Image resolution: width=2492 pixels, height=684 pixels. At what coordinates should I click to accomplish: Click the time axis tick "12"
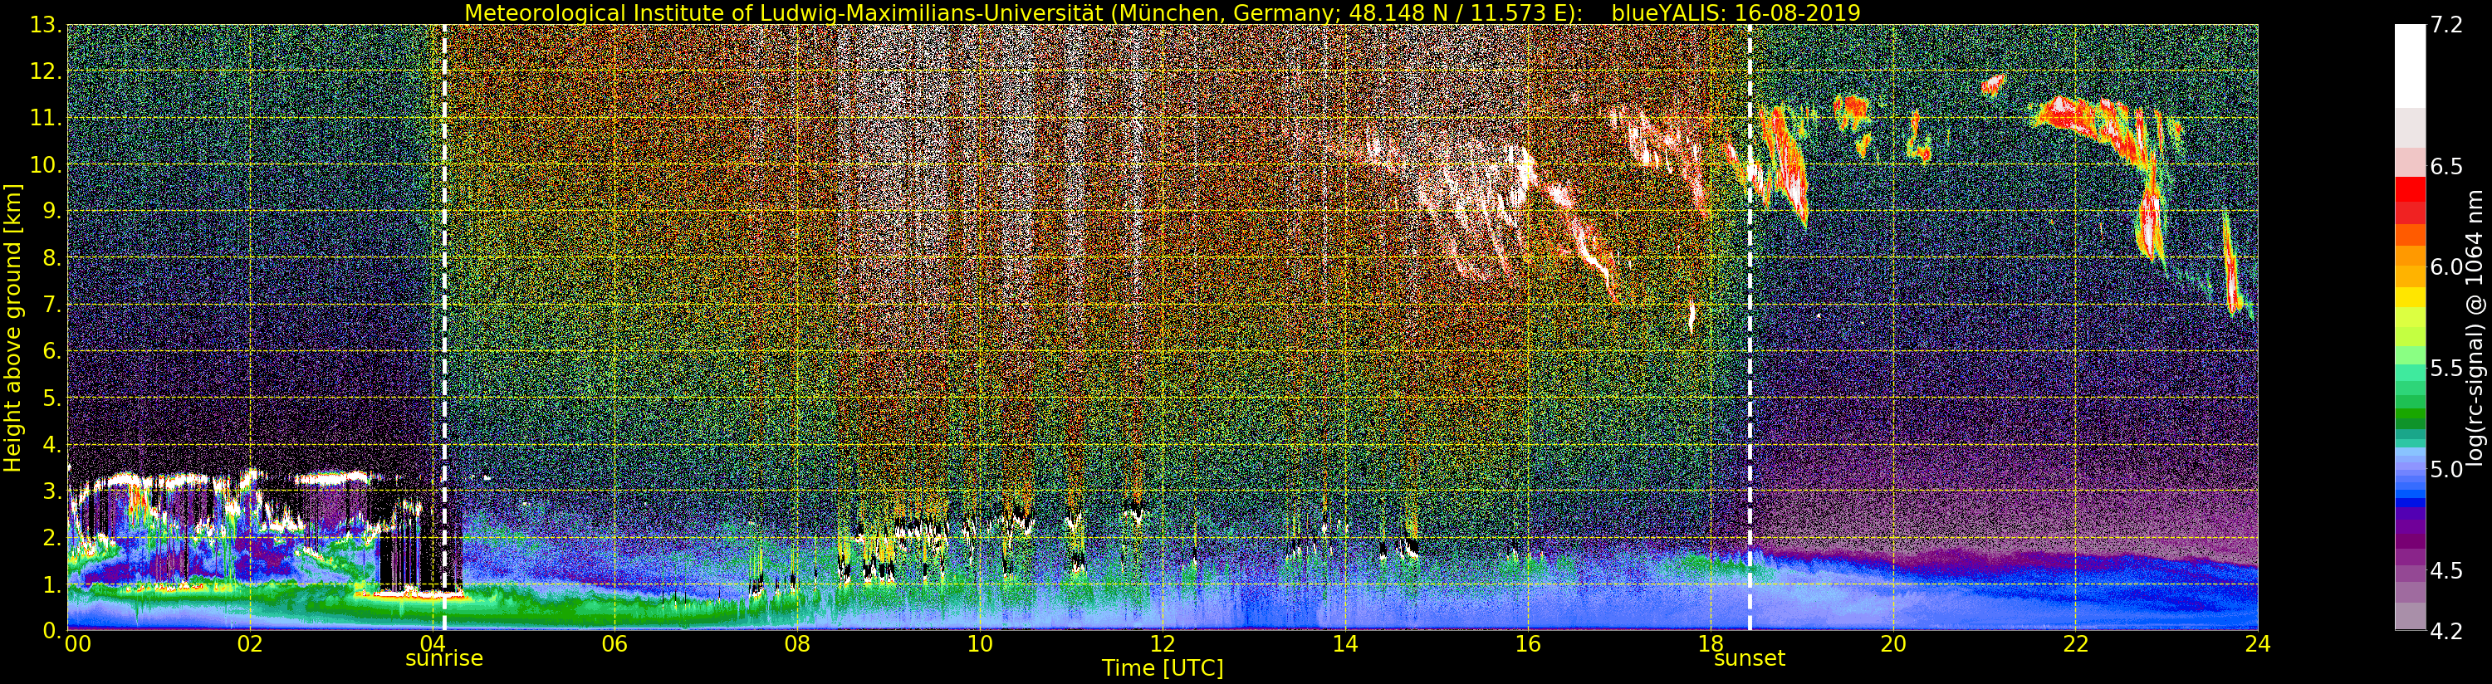point(1162,644)
